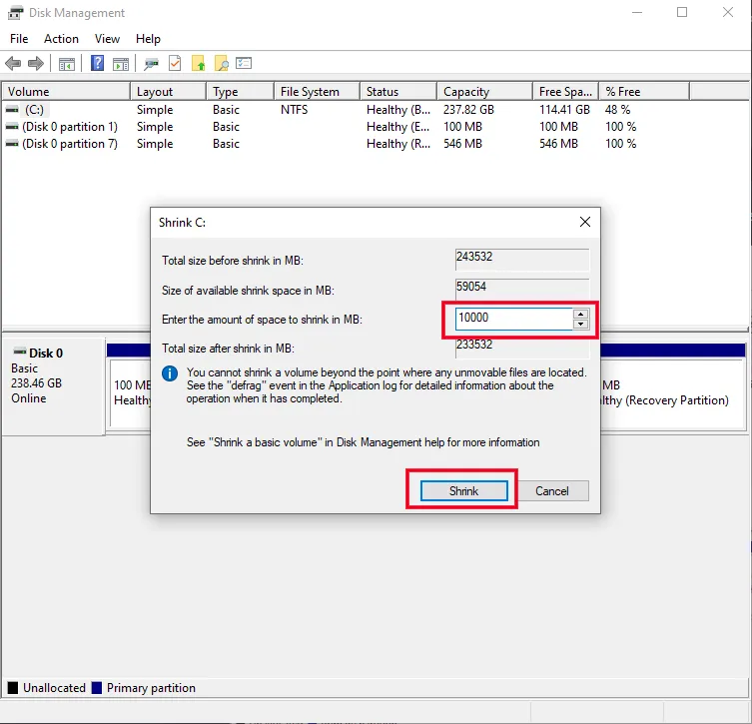The image size is (752, 724).
Task: Select the (C:) volume row in the list
Action: 35,110
